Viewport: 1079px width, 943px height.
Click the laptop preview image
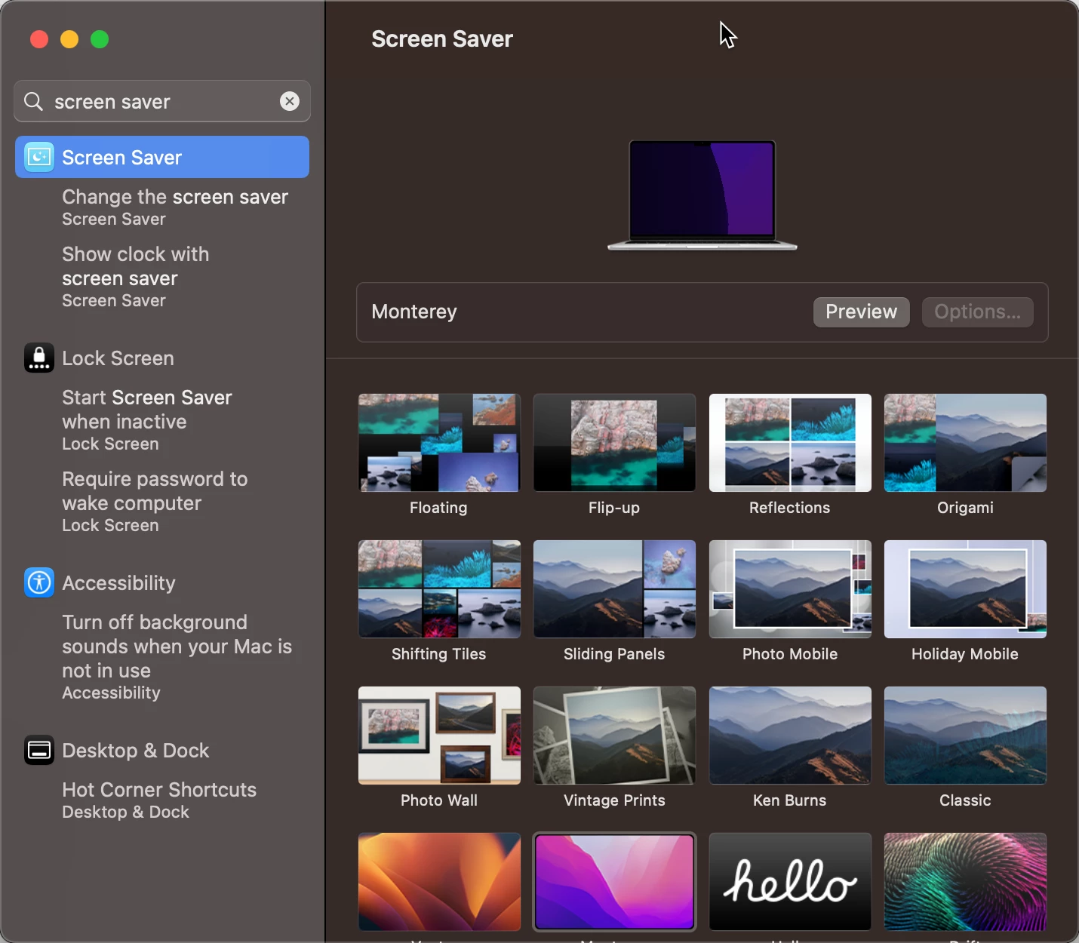[x=702, y=195]
